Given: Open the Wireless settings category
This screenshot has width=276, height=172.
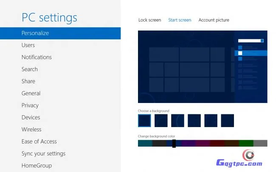Looking at the screenshot, I should (31, 130).
